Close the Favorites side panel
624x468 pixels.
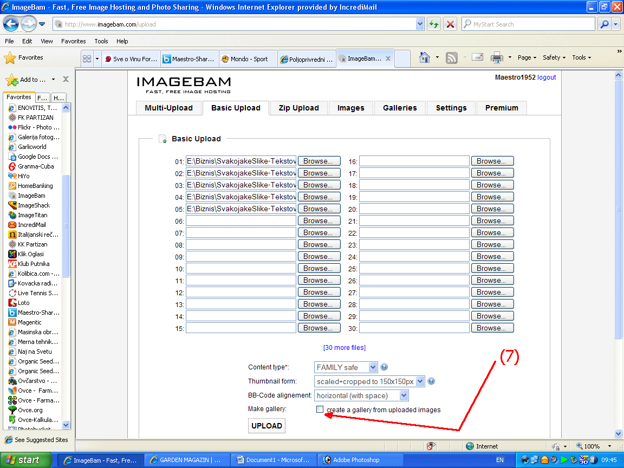coord(66,79)
